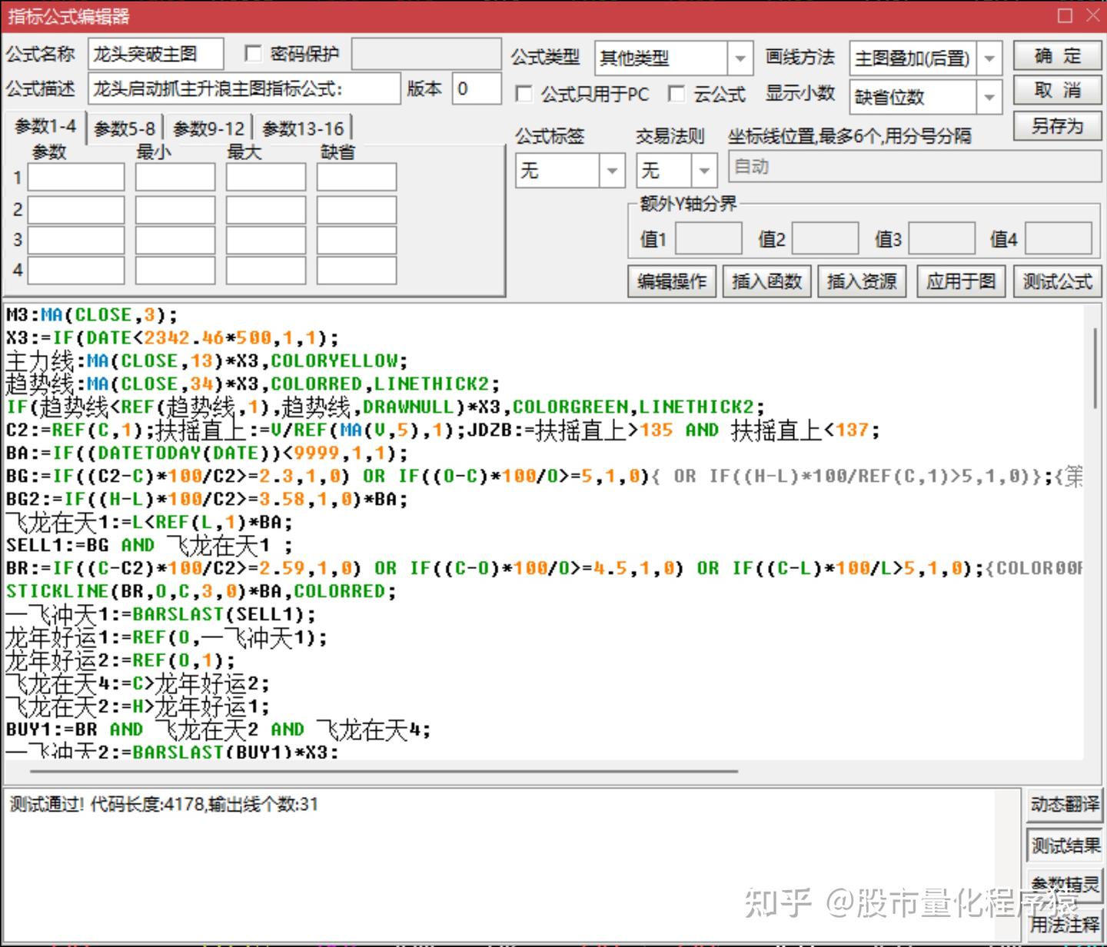The width and height of the screenshot is (1107, 947).
Task: Click the password field beside 密码保护
Action: coord(427,54)
